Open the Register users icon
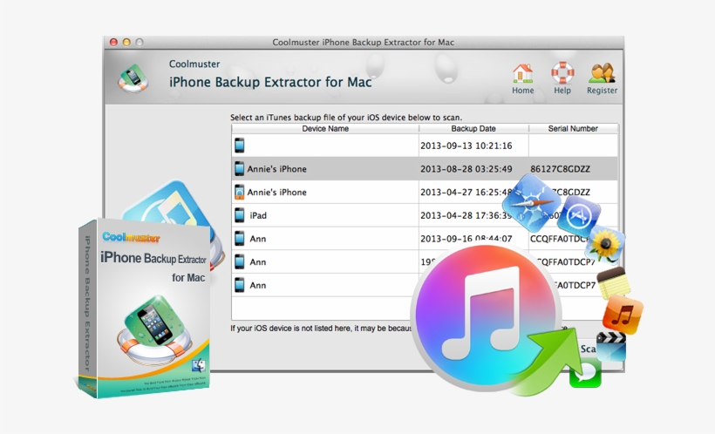715x434 pixels. (x=602, y=78)
